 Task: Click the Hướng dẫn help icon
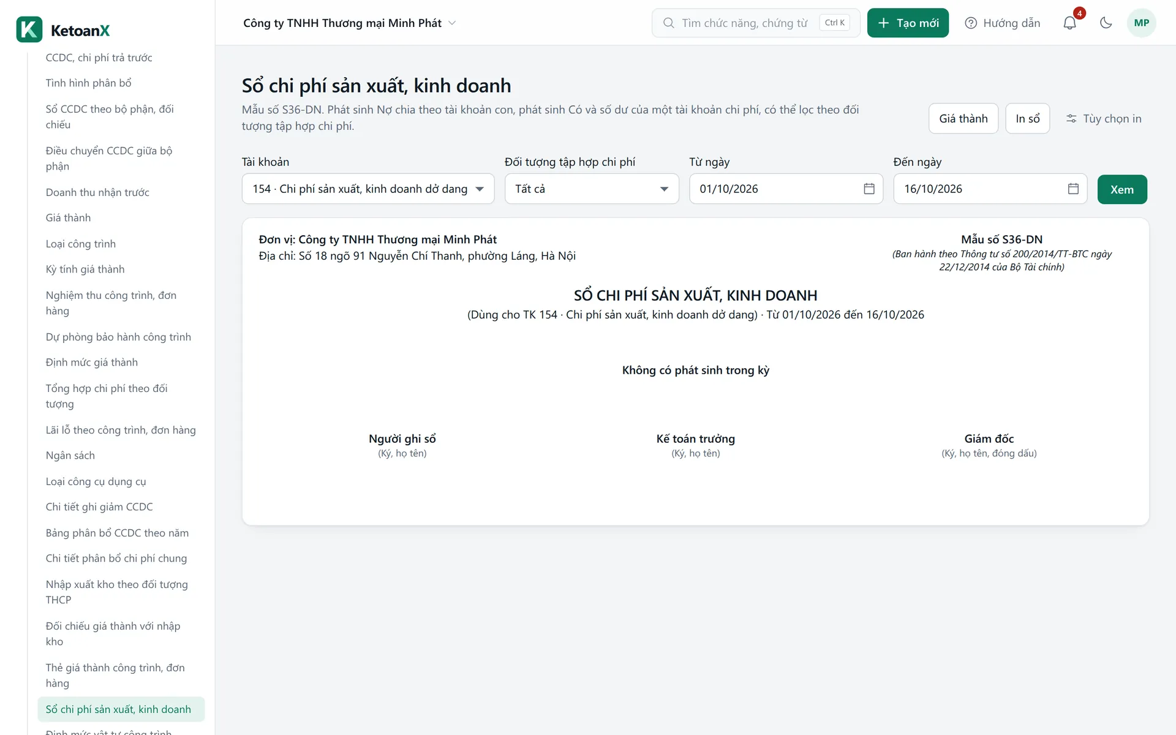click(x=971, y=23)
